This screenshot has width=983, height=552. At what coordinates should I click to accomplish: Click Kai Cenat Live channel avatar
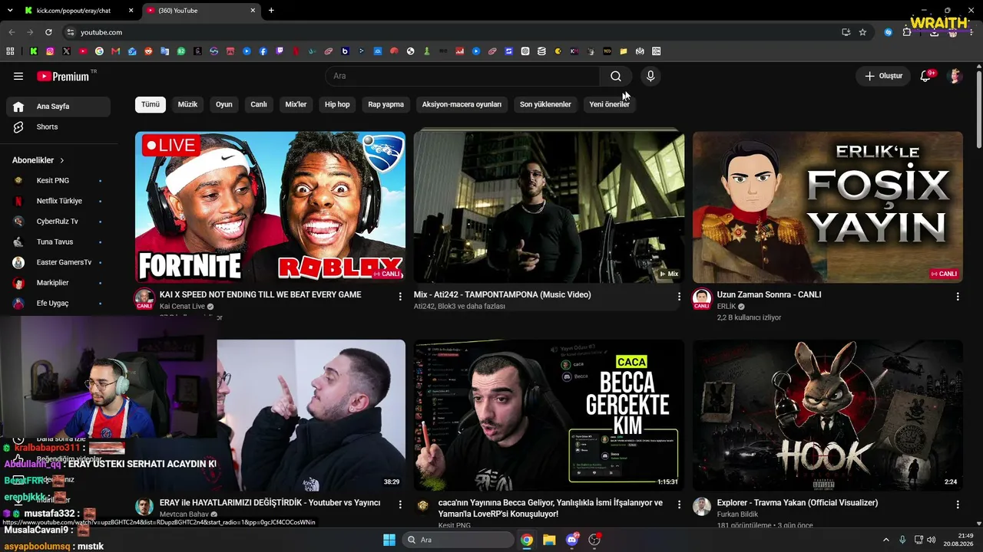(x=144, y=298)
